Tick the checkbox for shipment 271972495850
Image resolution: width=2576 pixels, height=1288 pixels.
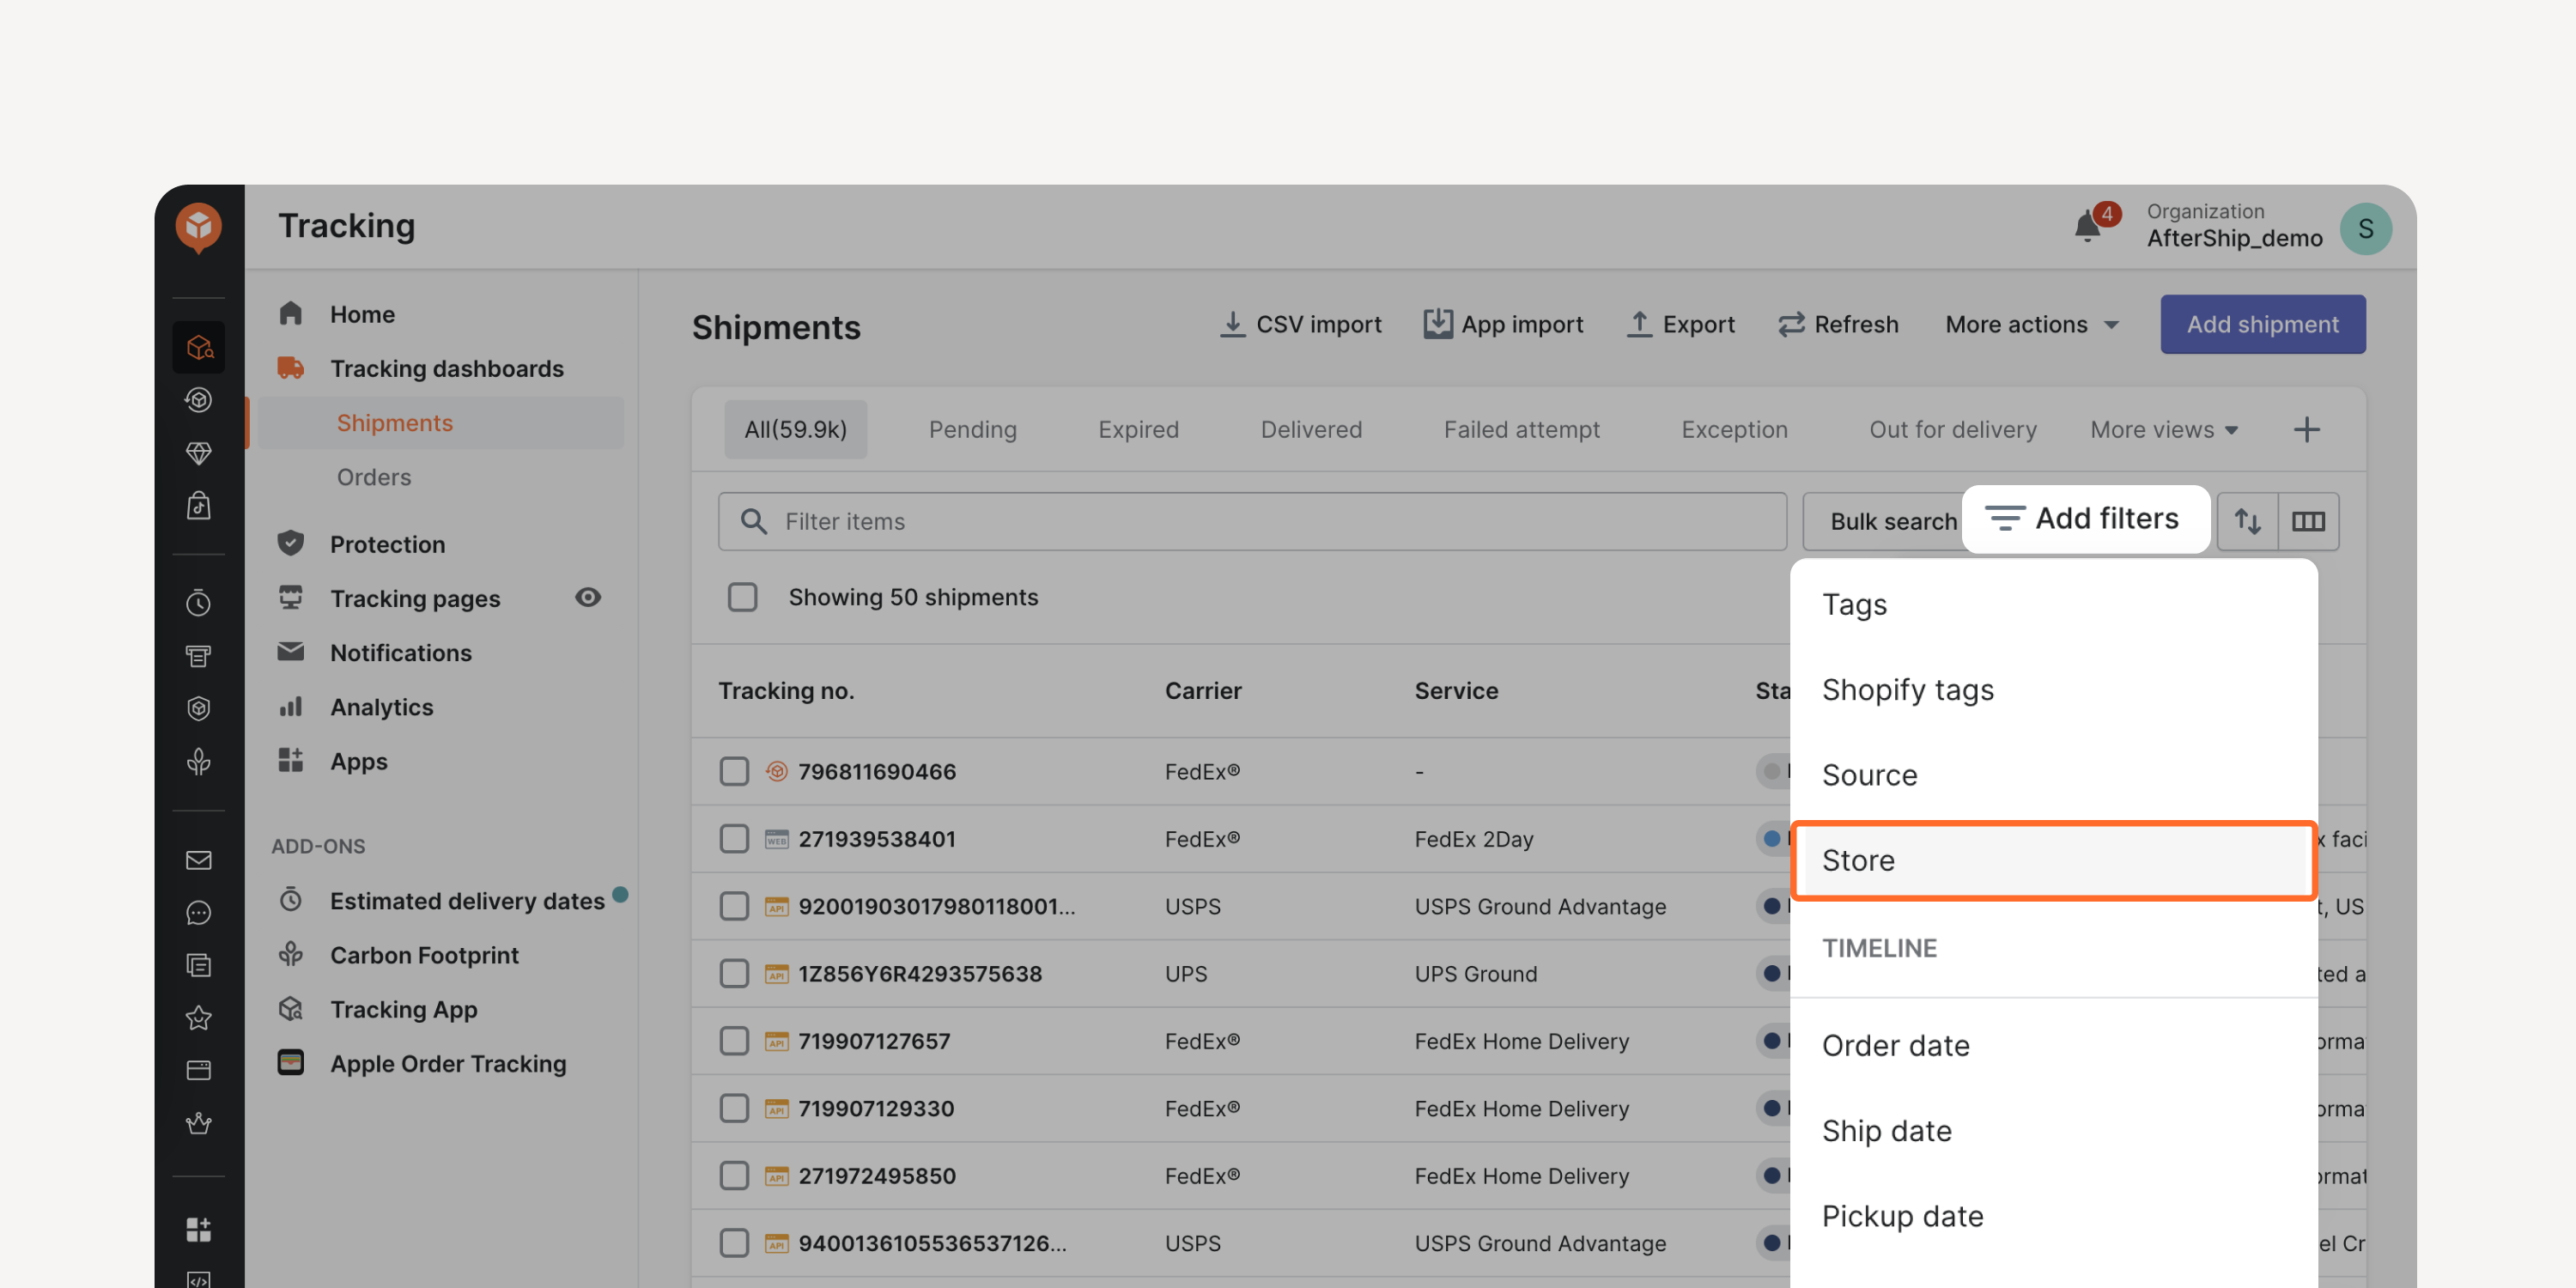(734, 1175)
